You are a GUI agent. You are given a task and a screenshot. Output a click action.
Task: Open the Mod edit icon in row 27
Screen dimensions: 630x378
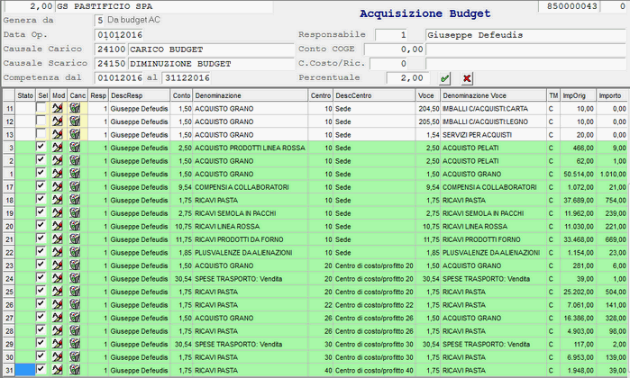58,318
